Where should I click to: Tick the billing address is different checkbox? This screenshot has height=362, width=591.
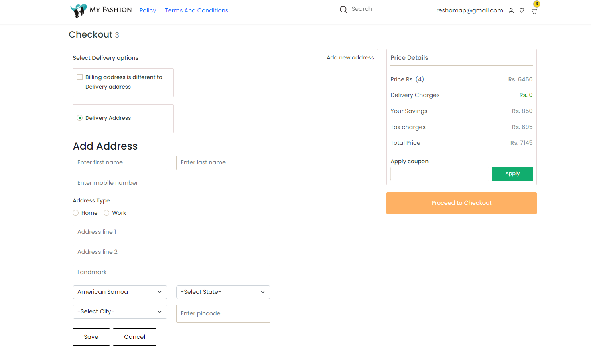pos(80,77)
